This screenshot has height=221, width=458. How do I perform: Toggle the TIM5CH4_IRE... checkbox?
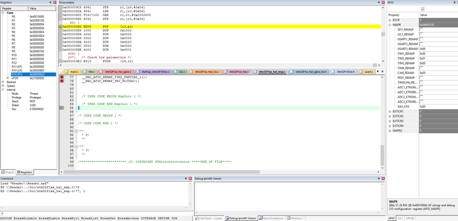421,83
